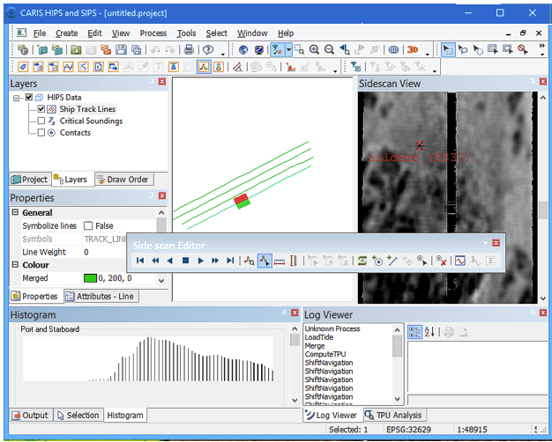Click the refresh icon in Side scan Editor
Screen dimensions: 552x442
coord(362,261)
